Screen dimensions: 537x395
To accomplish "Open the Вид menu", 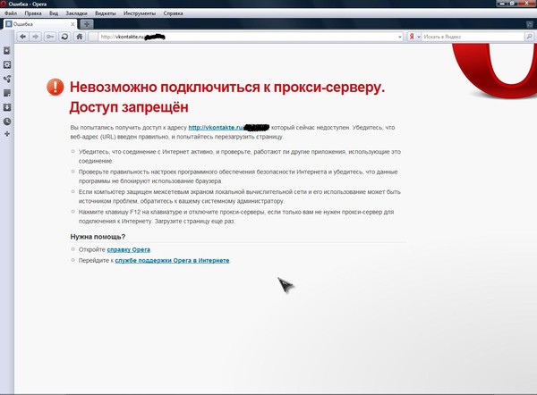I will (x=54, y=13).
